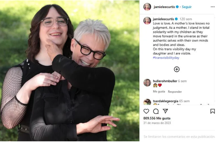Like hullerohmbuller's comment via Me gusta
This screenshot has height=142, width=221.
159,92
